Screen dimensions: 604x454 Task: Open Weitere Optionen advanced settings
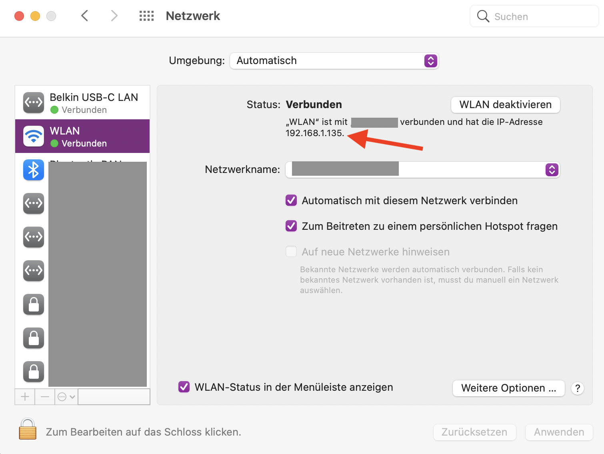click(x=508, y=388)
